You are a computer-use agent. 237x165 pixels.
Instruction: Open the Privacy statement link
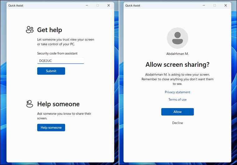177,92
